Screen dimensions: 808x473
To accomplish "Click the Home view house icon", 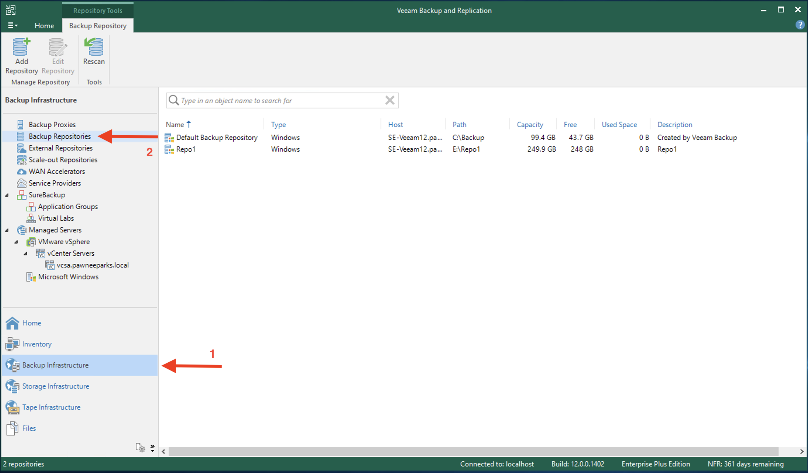I will (x=12, y=323).
